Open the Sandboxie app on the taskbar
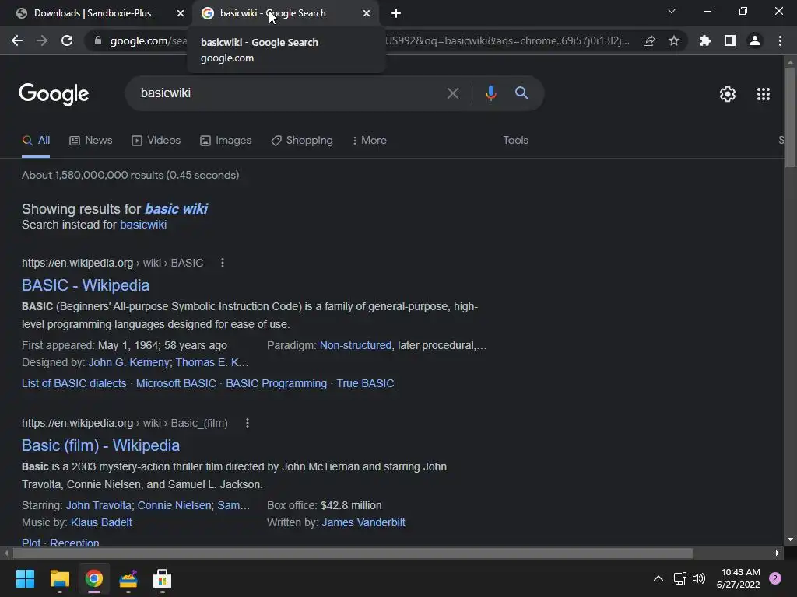This screenshot has height=597, width=797. click(x=128, y=578)
